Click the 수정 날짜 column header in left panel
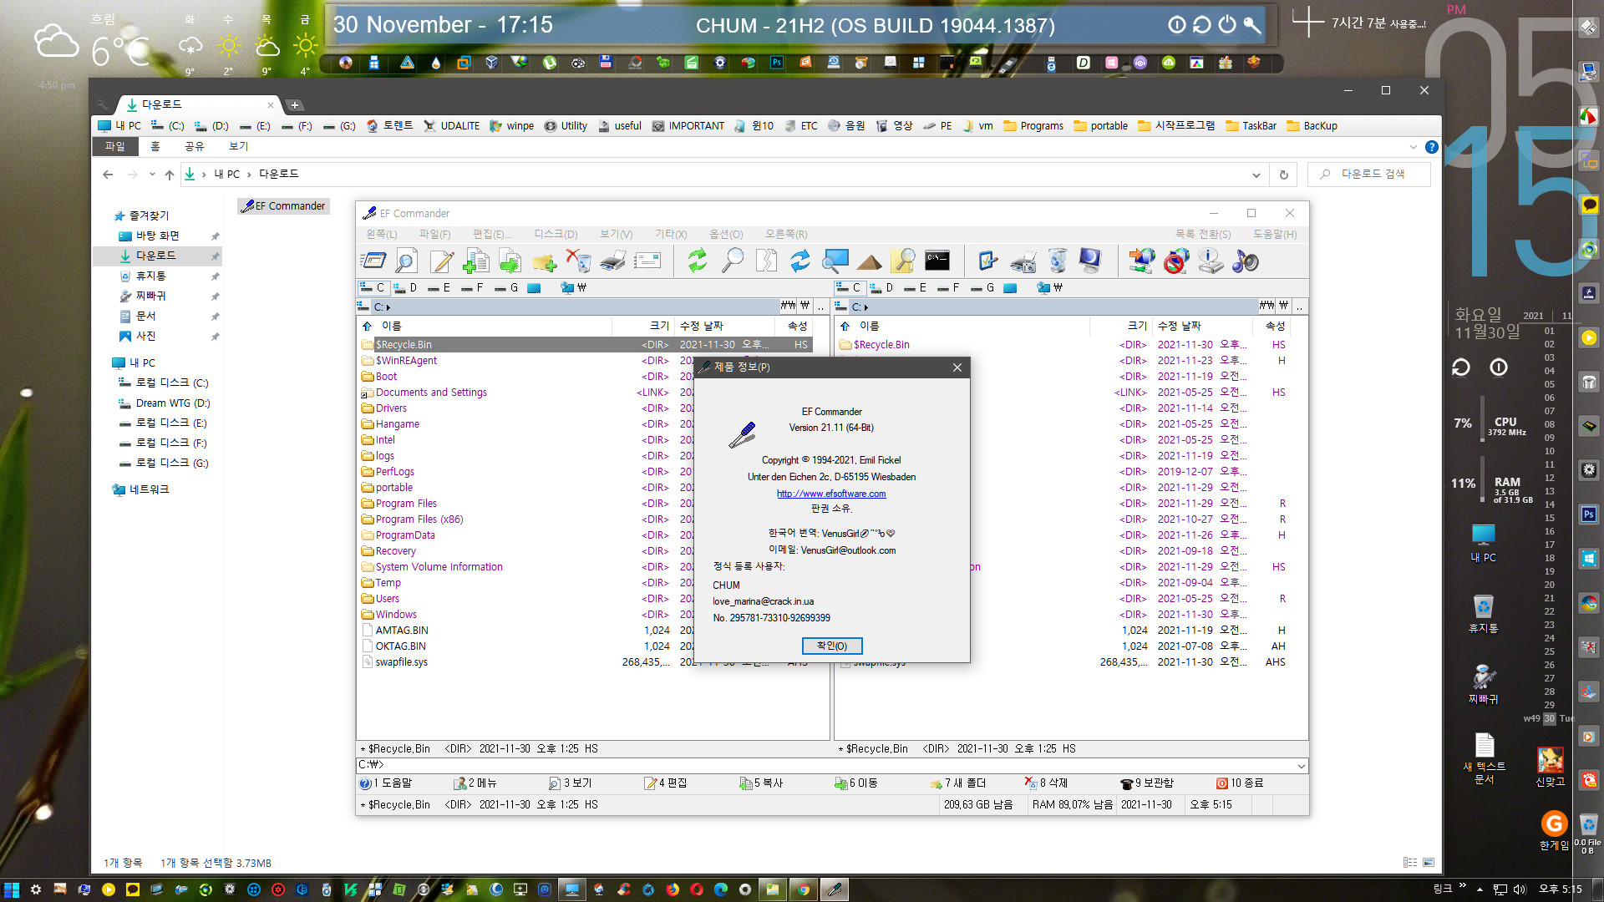 tap(702, 326)
